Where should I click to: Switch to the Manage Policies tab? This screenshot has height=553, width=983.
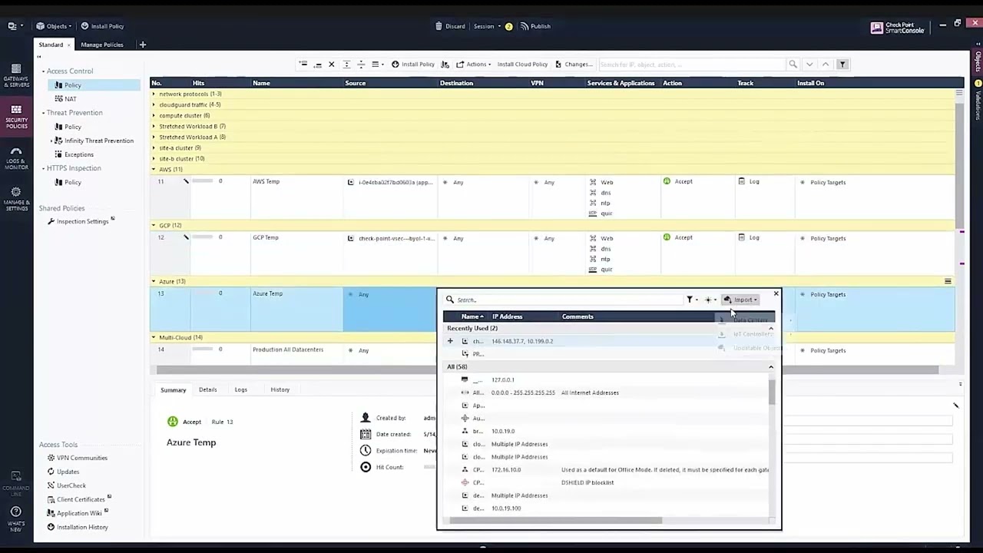pos(102,45)
